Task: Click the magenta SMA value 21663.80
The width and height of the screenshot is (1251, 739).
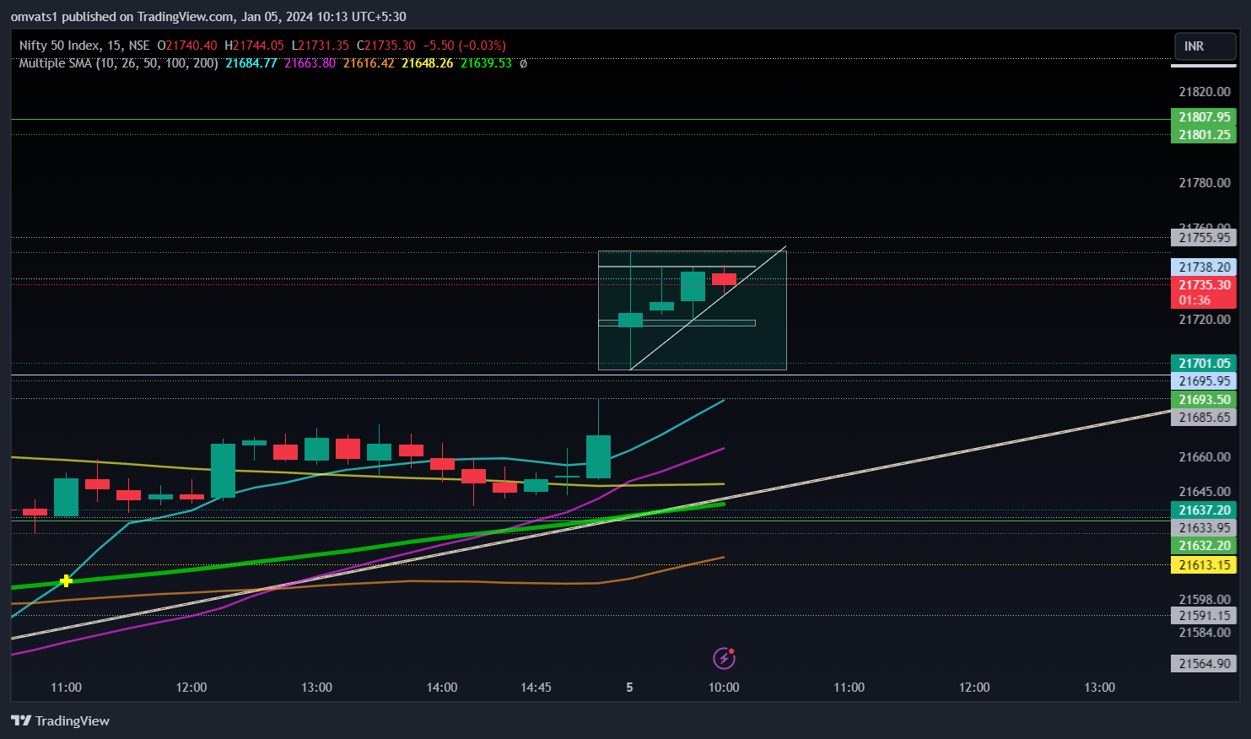Action: [310, 63]
